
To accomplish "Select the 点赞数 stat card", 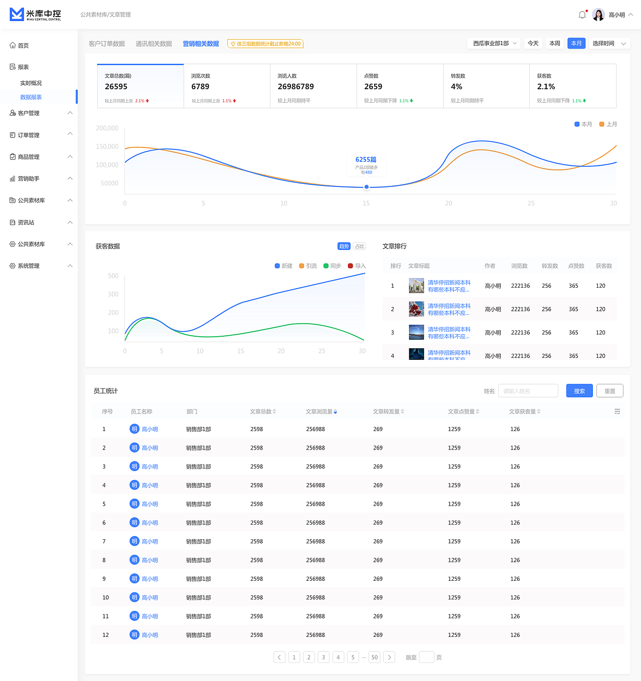I will click(400, 86).
